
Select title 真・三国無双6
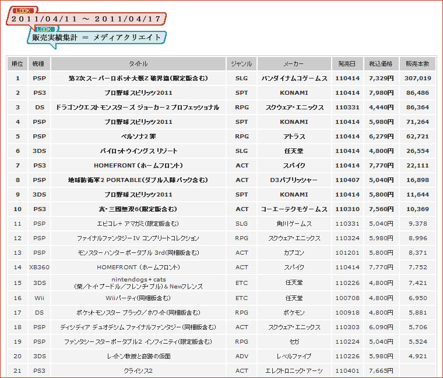[138, 209]
